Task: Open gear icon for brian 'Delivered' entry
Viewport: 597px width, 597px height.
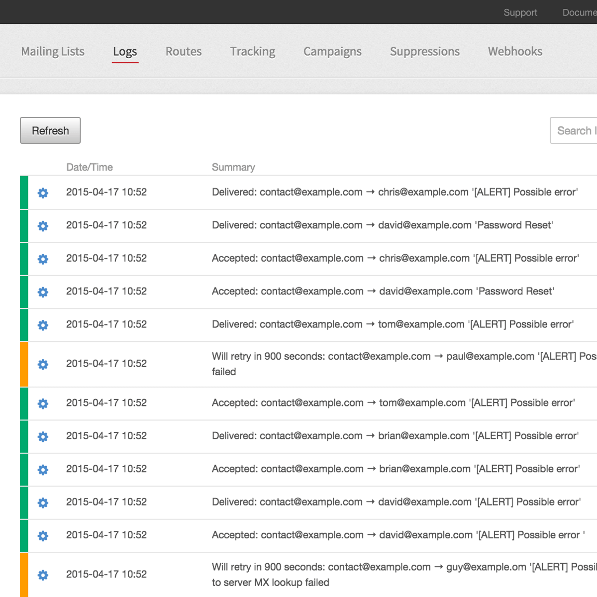Action: pos(43,437)
